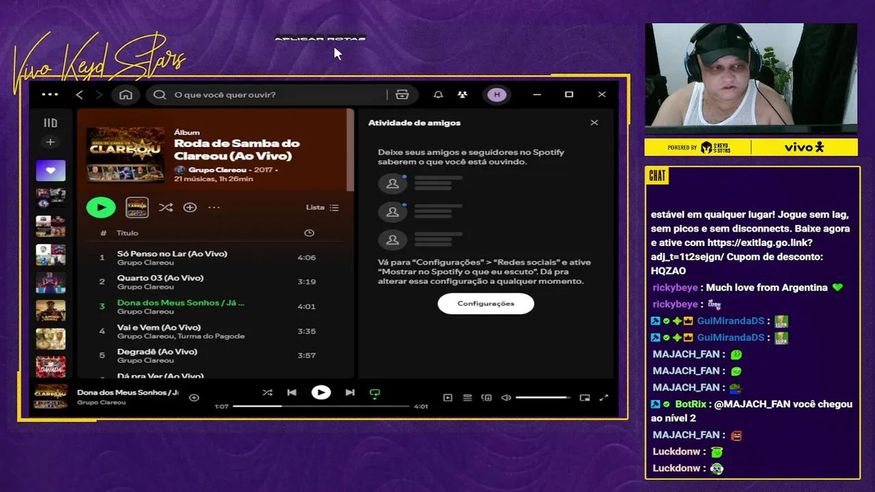Add current song to Liked Songs

tap(194, 397)
